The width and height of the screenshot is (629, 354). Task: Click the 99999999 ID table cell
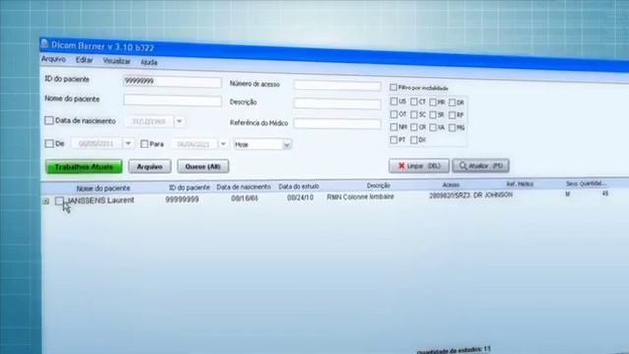(182, 199)
